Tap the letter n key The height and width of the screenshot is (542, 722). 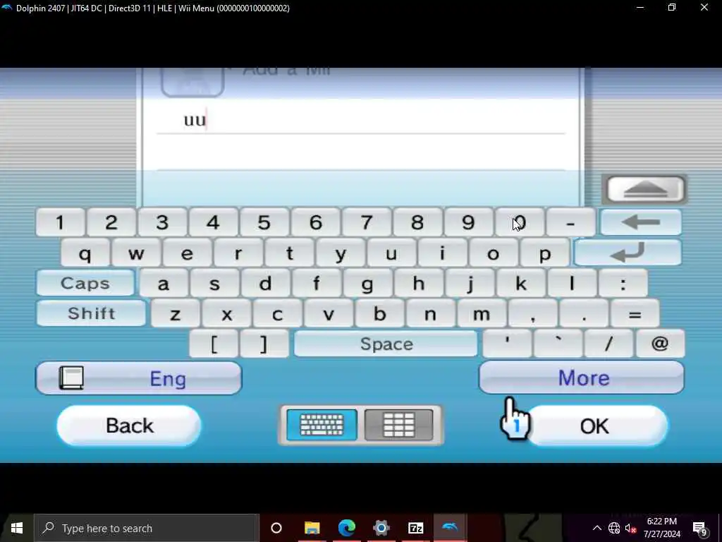(x=431, y=314)
